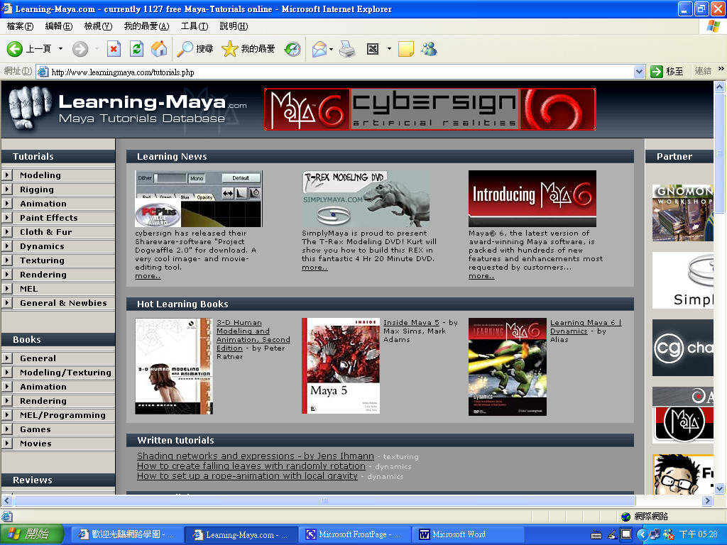Click more.. under the T-Rex DVD news

(x=315, y=268)
